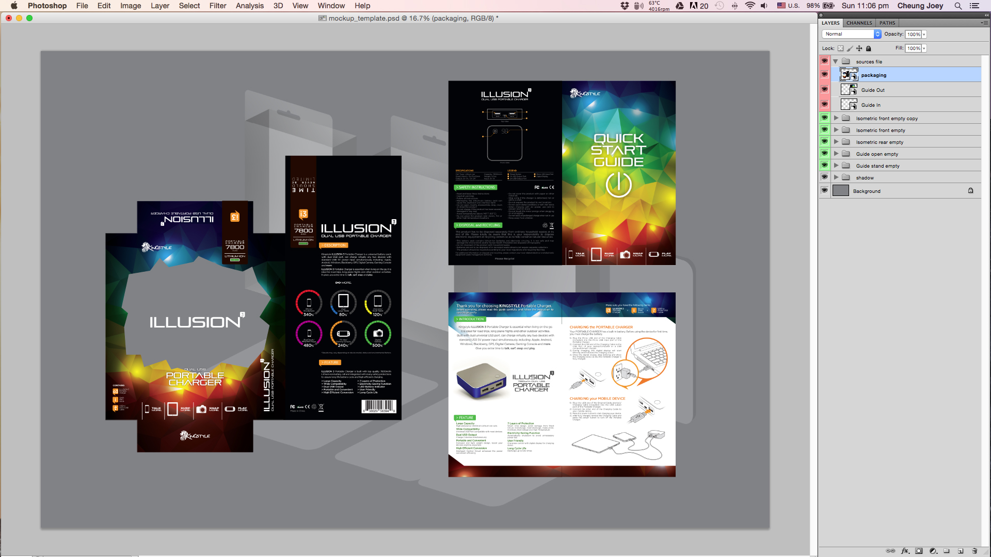Viewport: 991px width, 557px height.
Task: Expand the Isometric front empty group
Action: pos(836,130)
